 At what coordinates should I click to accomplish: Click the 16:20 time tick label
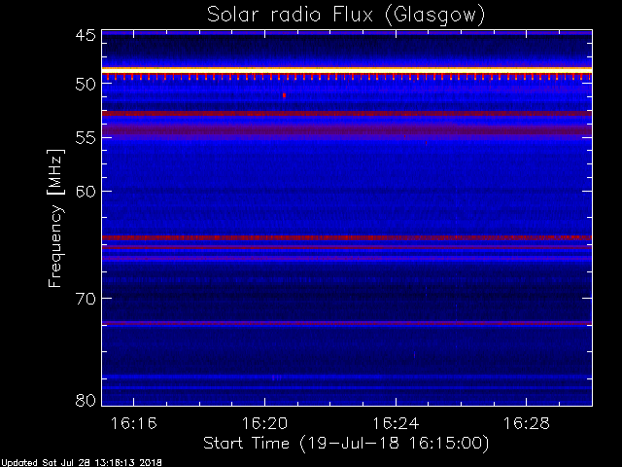coord(264,423)
